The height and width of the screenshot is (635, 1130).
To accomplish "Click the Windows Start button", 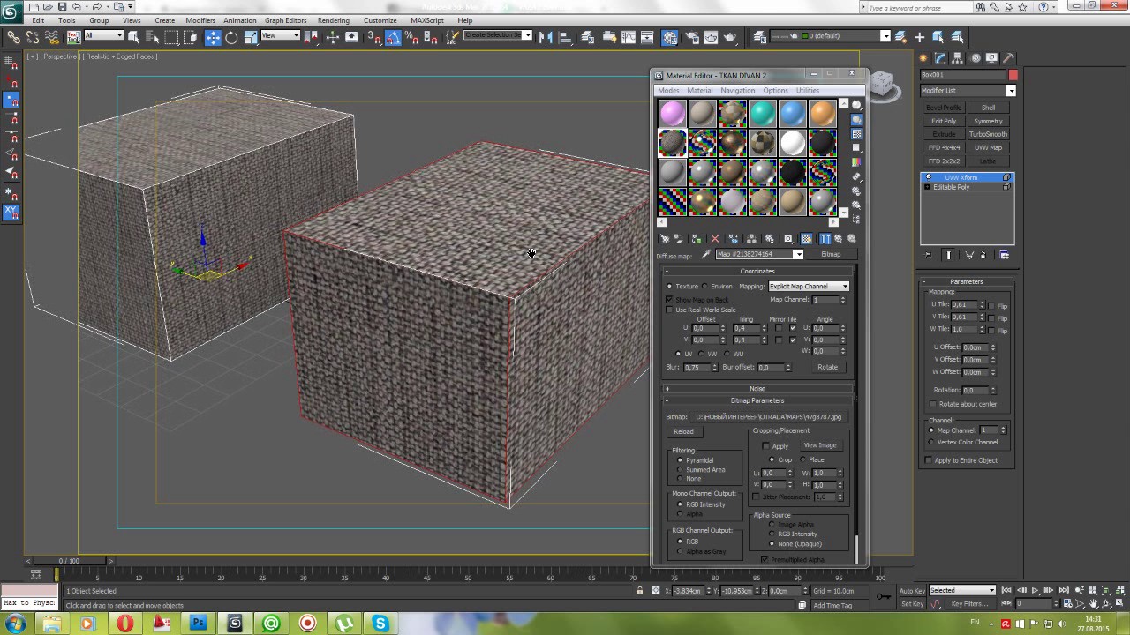I will (x=14, y=624).
